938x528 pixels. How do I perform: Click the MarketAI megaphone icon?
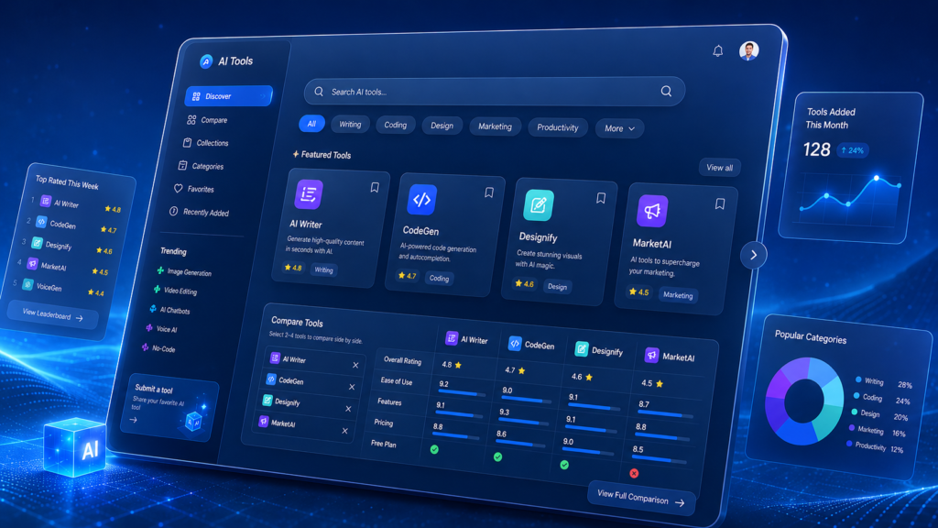(652, 210)
